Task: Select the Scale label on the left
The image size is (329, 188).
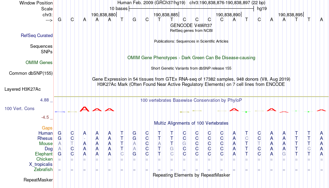Action: click(x=47, y=9)
